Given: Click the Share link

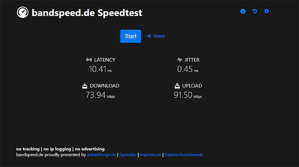Looking at the screenshot, I should point(158,36).
